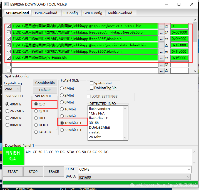
Task: Minimize the ESP8266 Download Tool window
Action: coord(166,4)
